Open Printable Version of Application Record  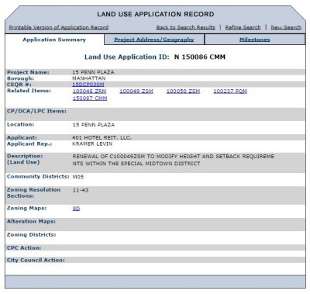click(59, 27)
